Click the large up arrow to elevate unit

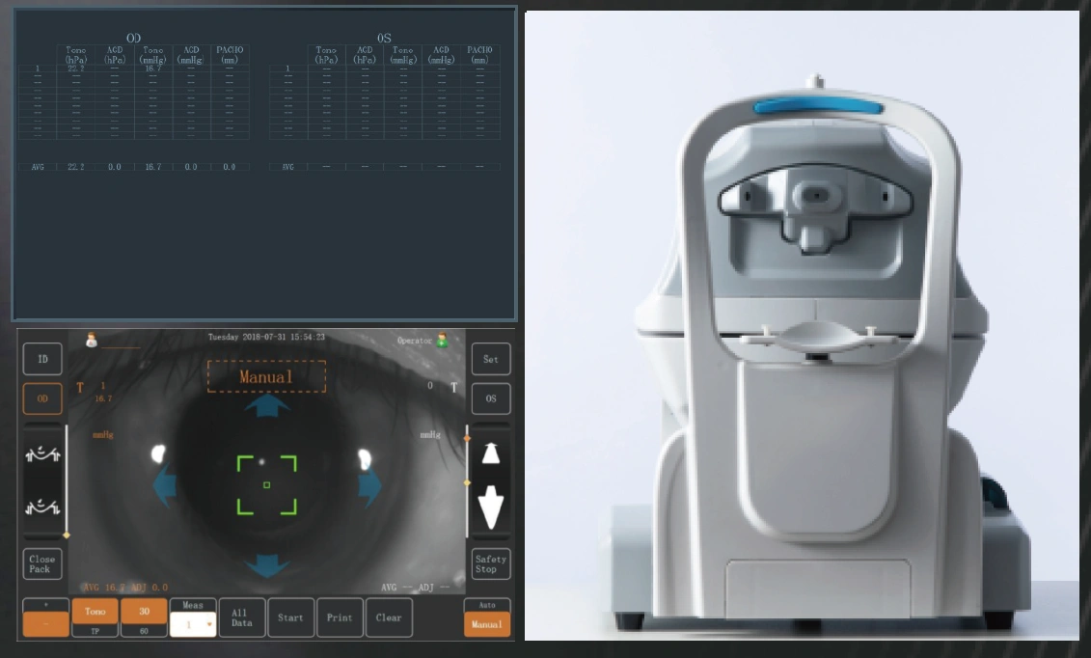(x=490, y=455)
